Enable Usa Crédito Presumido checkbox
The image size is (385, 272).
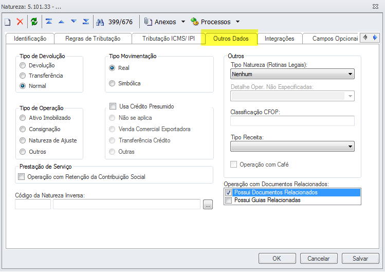(x=113, y=106)
